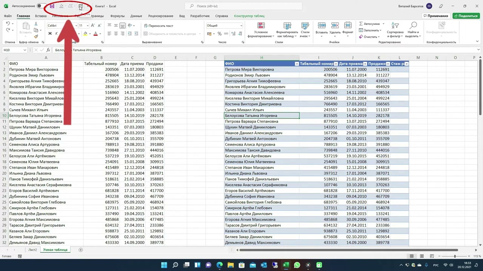Toggle Переносить текст wrap option
Screen dimensions: 483x271
coord(158,26)
